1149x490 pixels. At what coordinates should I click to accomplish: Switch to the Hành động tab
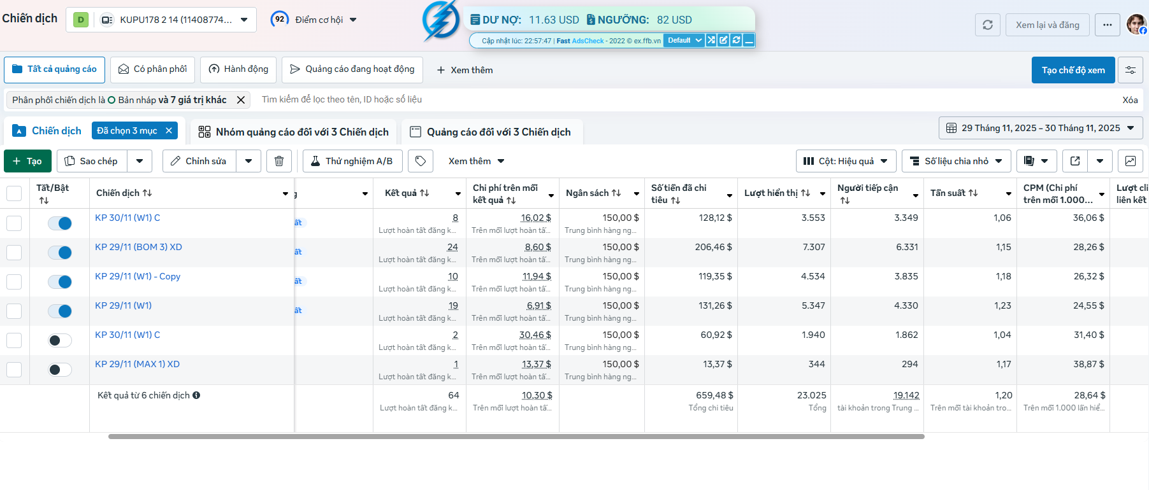click(238, 69)
